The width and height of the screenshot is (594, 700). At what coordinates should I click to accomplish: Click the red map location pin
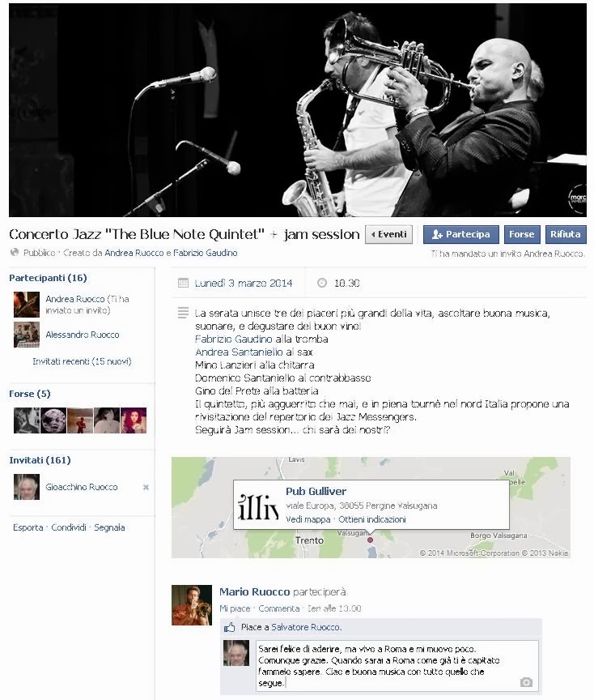pyautogui.click(x=370, y=540)
